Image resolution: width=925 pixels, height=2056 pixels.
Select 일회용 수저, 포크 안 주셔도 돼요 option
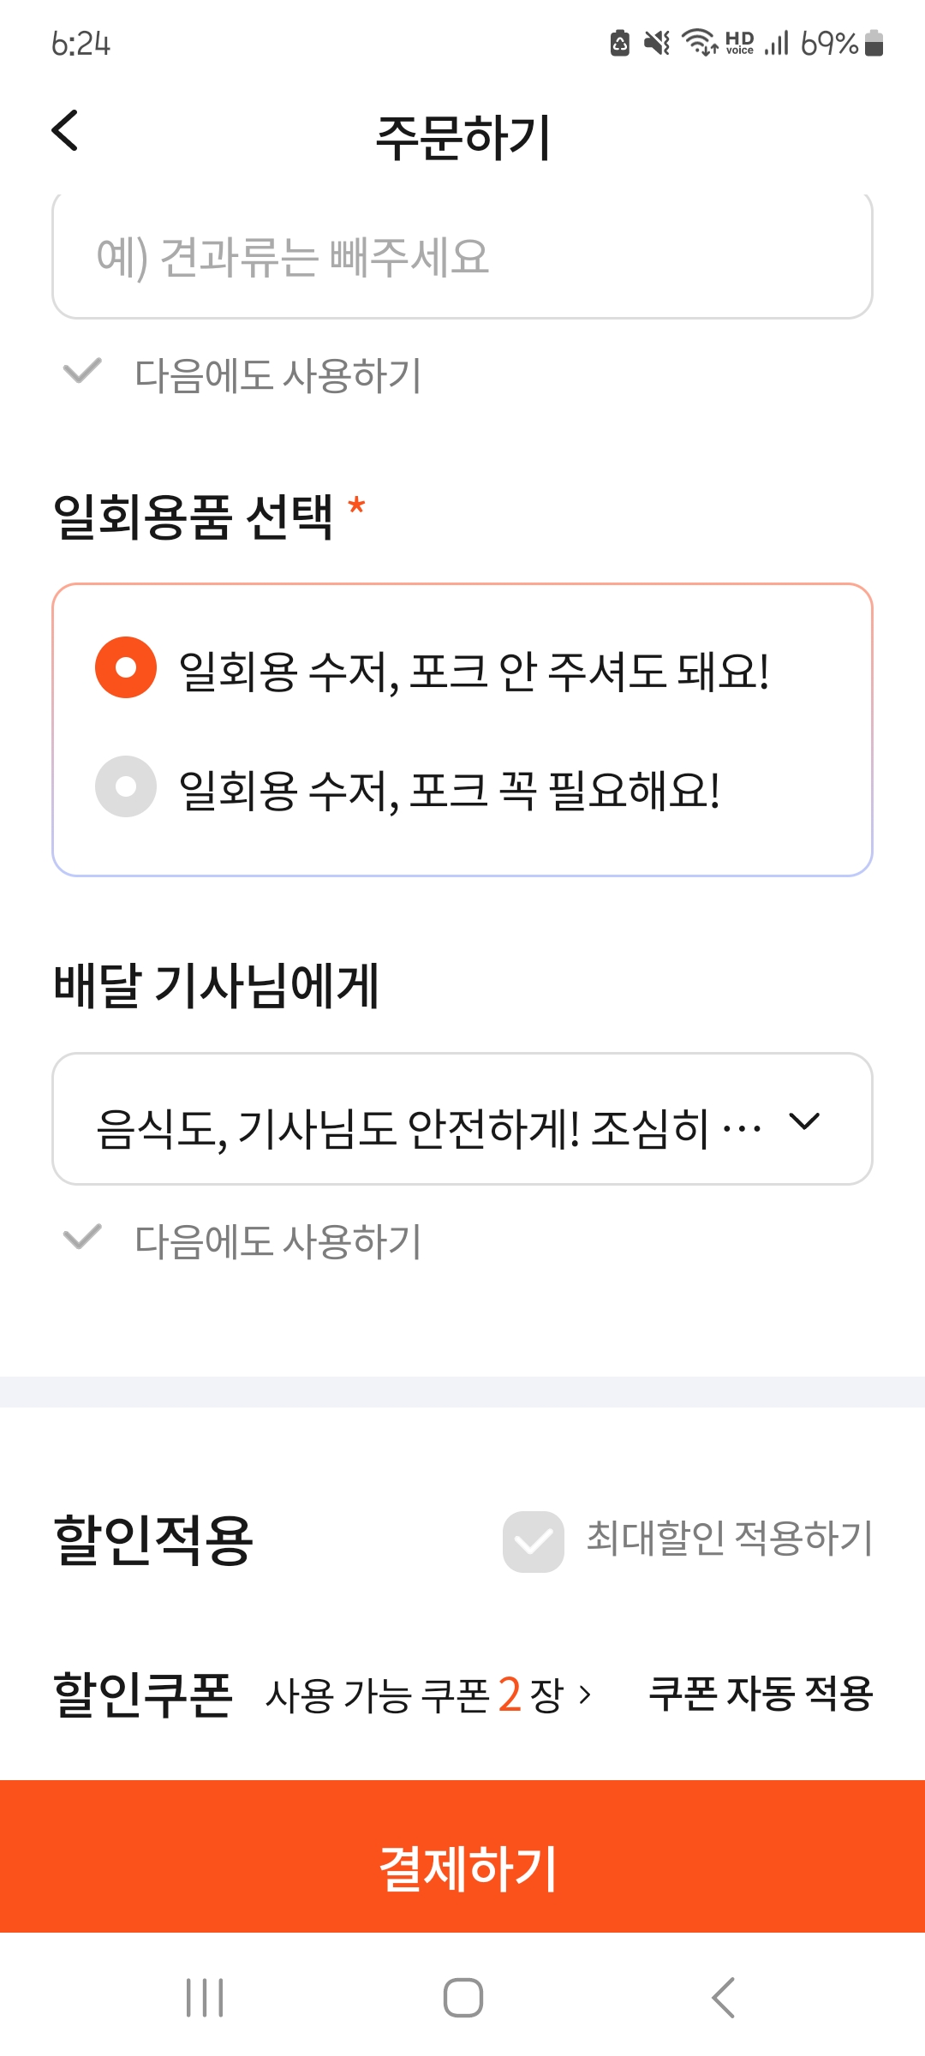(126, 668)
